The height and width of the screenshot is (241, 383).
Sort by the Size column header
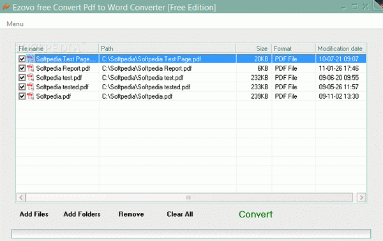click(x=254, y=48)
